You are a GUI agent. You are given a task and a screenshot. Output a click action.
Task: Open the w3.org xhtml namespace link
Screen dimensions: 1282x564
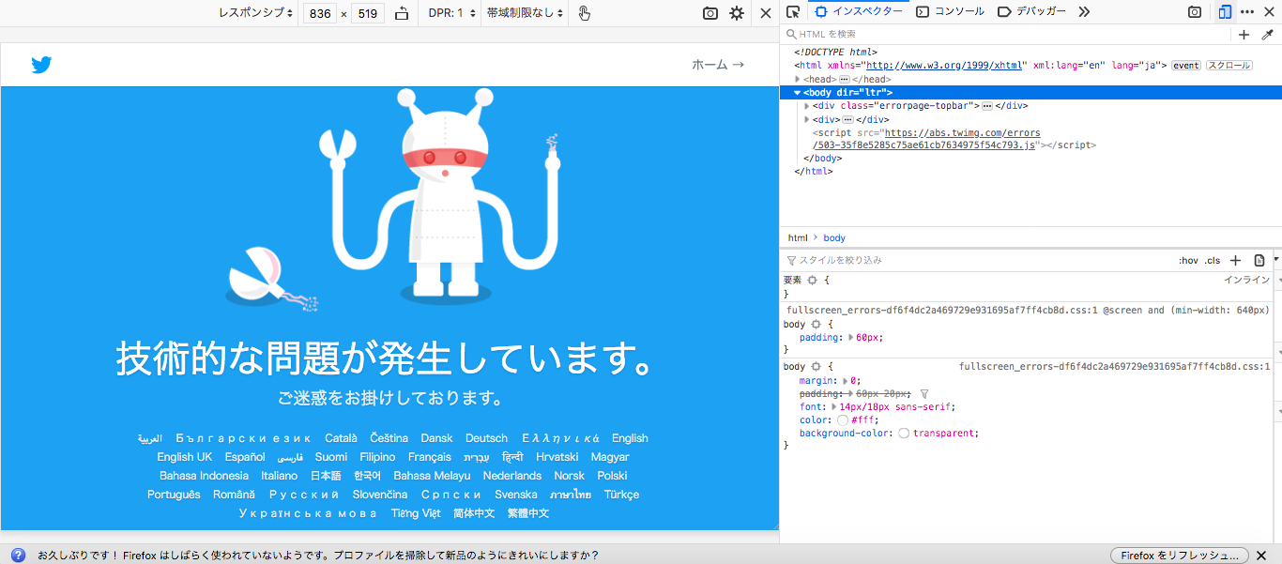946,66
